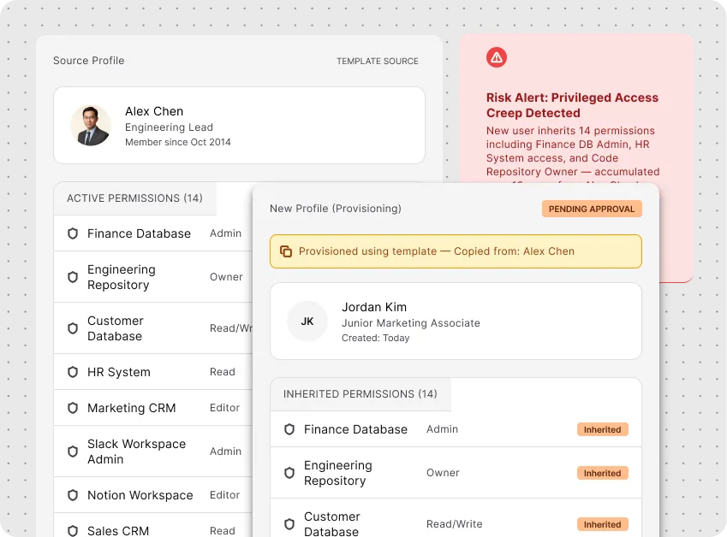Click 'Engineering Repository' in Inherited Permissions list
The width and height of the screenshot is (727, 537).
[338, 473]
